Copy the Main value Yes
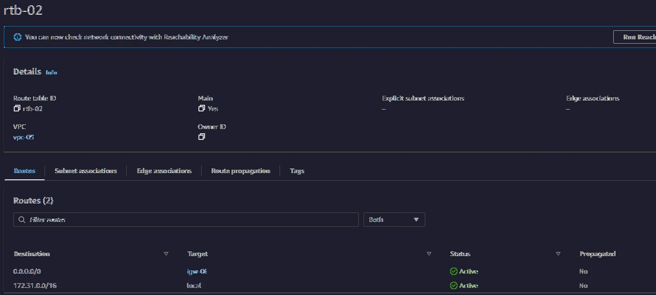This screenshot has height=295, width=656. click(201, 109)
